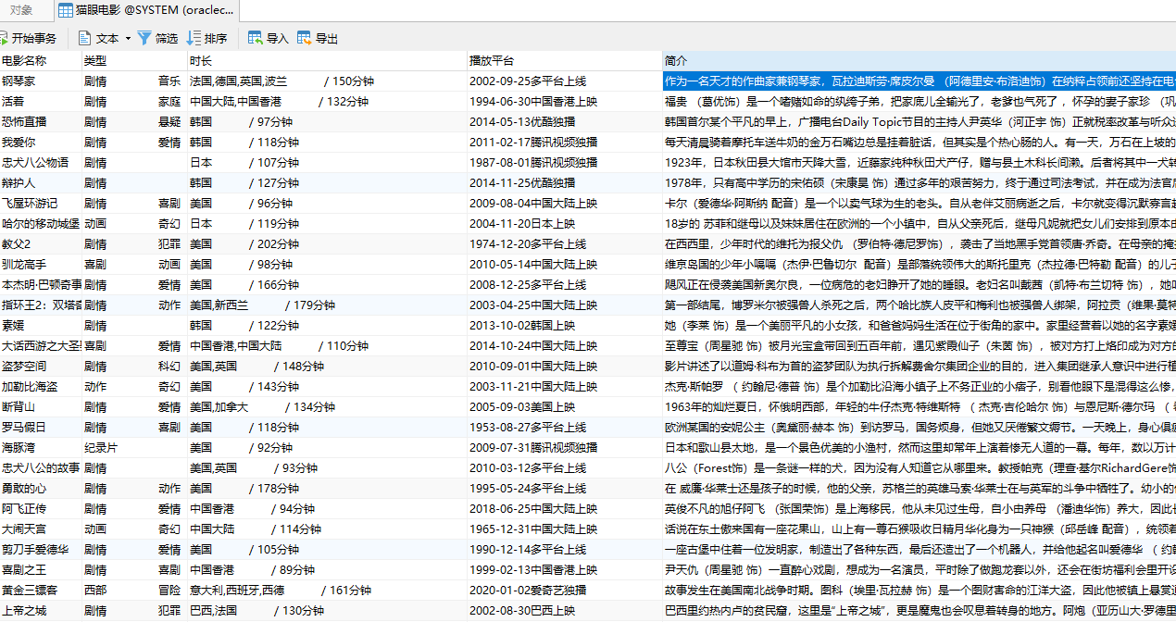Open the 文本 dropdown arrow

[x=128, y=39]
